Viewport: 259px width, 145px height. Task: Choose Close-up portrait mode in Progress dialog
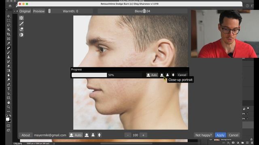coord(162,75)
